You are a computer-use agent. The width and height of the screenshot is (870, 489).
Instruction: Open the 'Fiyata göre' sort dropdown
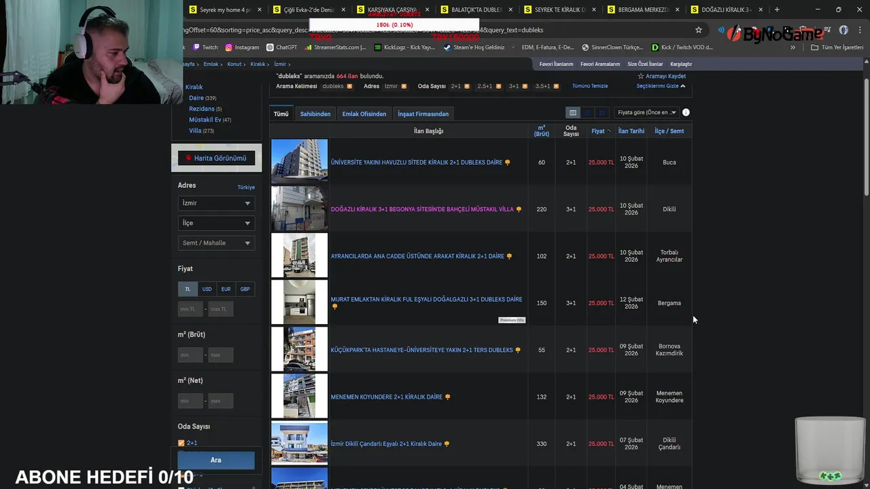[646, 113]
